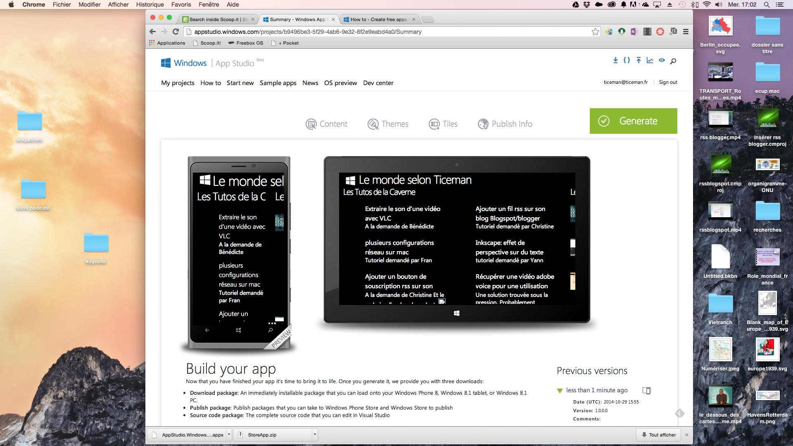Click the magnifier search icon in App Studio header
Screen dimensions: 793x446
(673, 61)
